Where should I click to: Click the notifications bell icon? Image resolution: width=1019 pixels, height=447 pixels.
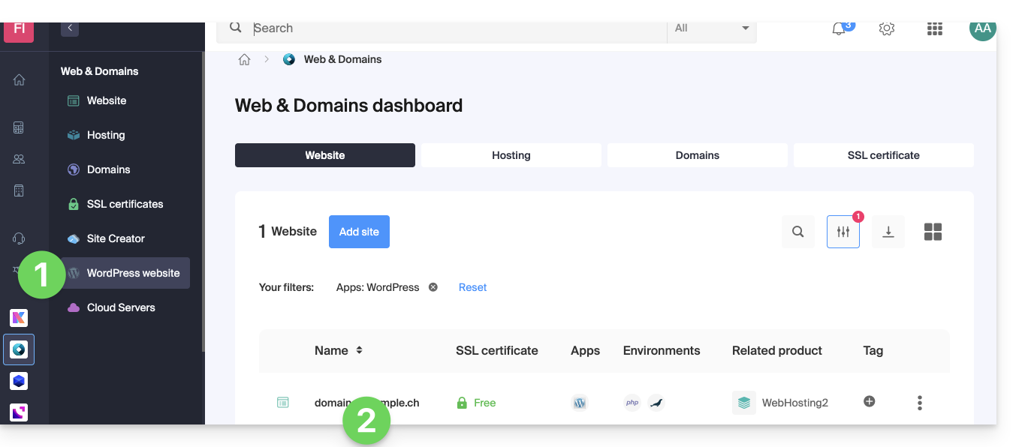point(839,29)
